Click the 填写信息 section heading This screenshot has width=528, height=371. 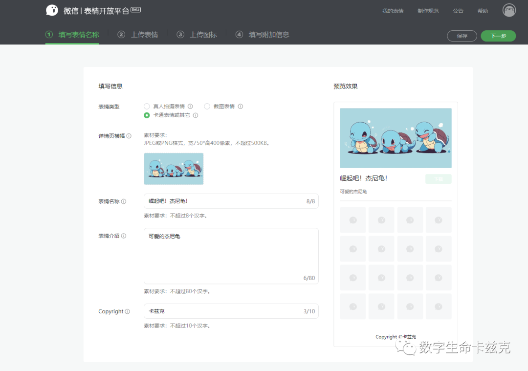110,86
